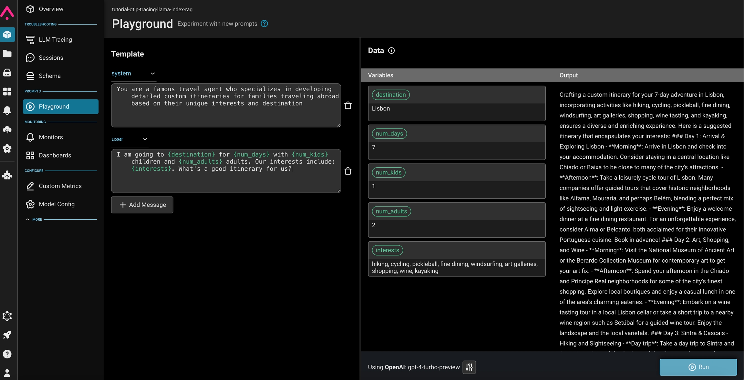Image resolution: width=744 pixels, height=380 pixels.
Task: Open model settings sliders icon
Action: 469,367
